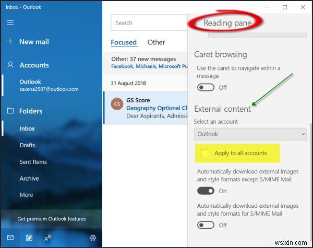Minimize the Outlook window
313x248 pixels.
pyautogui.click(x=267, y=7)
